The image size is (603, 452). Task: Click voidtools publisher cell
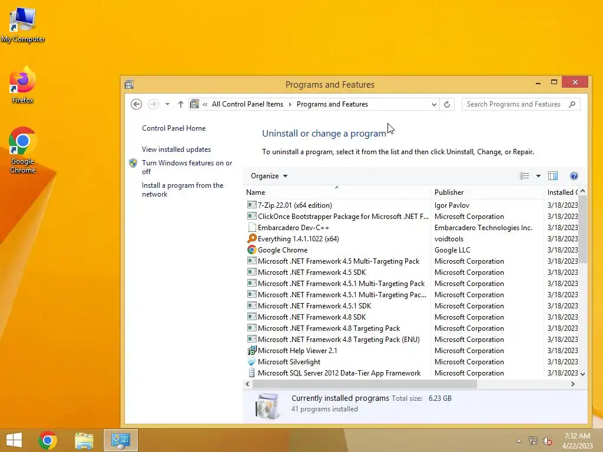(449, 239)
